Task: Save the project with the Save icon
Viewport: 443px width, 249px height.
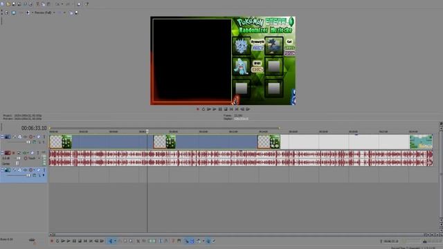Action: coord(14,4)
